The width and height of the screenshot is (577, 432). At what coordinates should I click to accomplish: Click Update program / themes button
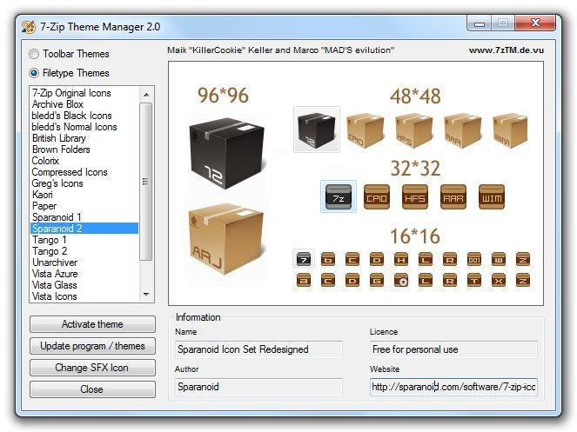tap(92, 346)
